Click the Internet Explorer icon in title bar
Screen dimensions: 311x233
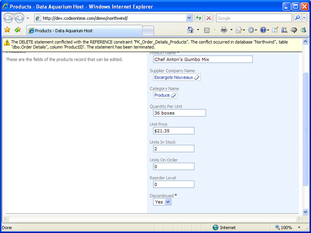(x=5, y=6)
